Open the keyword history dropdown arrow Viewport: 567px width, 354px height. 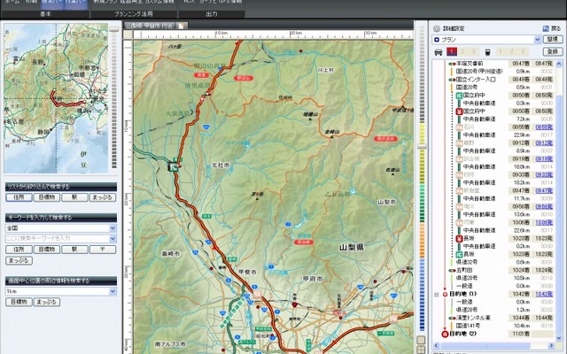pyautogui.click(x=113, y=238)
